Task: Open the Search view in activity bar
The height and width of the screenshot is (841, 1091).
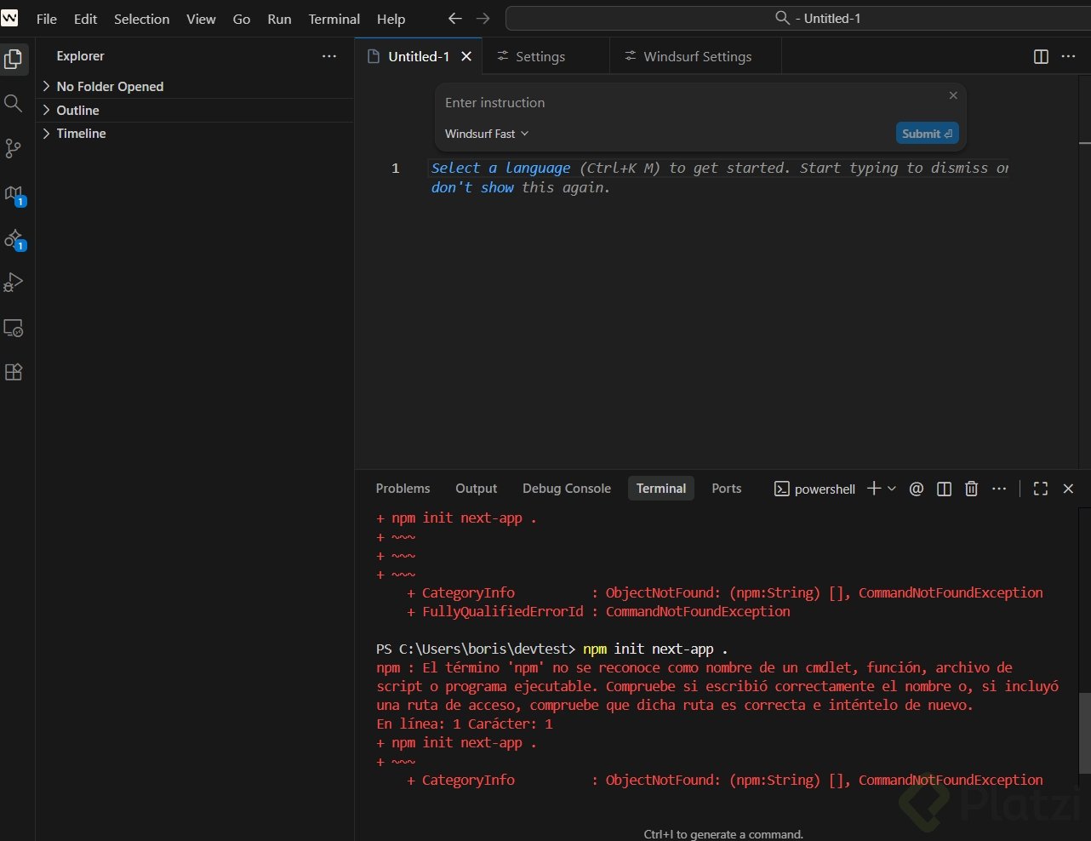Action: click(x=13, y=104)
